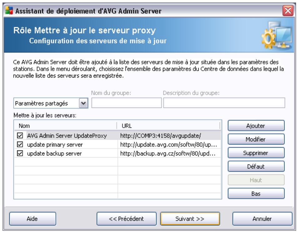Click the AVG logo icon in title bar
This screenshot has width=297, height=232.
coord(9,11)
